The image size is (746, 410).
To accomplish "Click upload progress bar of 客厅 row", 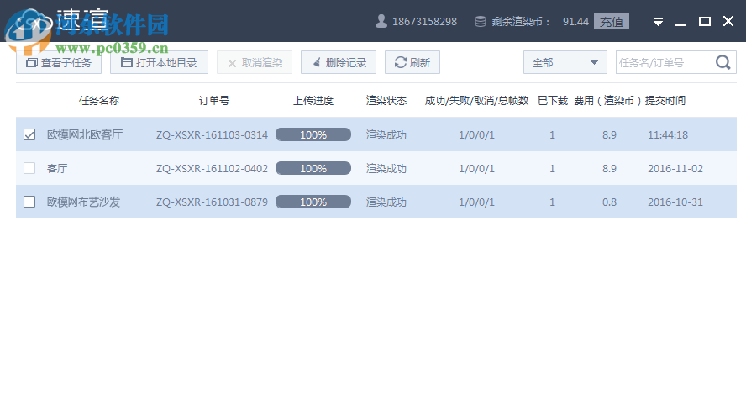I will (313, 168).
